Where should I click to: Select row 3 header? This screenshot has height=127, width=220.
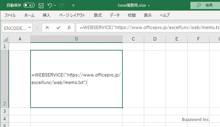click(5, 111)
